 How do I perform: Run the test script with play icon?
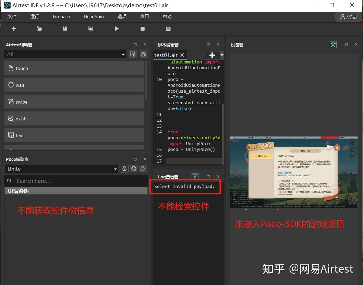pyautogui.click(x=117, y=28)
